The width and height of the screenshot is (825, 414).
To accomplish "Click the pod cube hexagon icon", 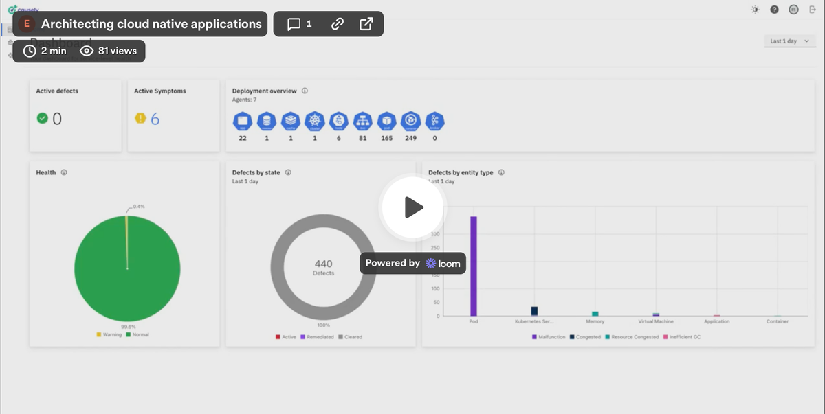I will tap(387, 119).
